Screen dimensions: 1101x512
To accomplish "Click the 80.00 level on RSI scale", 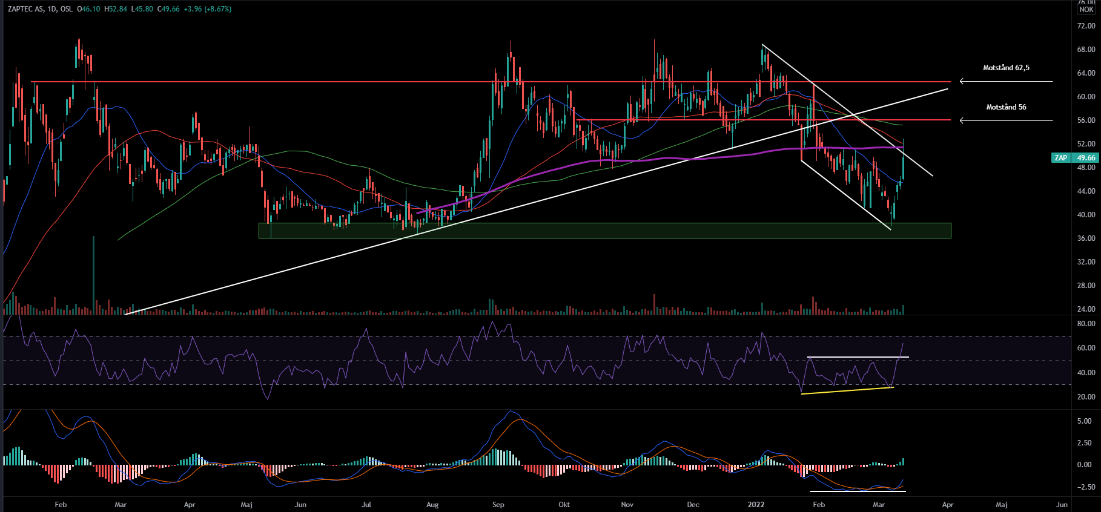I will pyautogui.click(x=1086, y=324).
